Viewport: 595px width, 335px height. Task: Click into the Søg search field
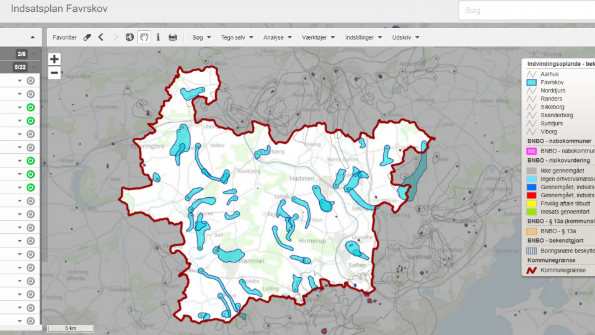(527, 11)
